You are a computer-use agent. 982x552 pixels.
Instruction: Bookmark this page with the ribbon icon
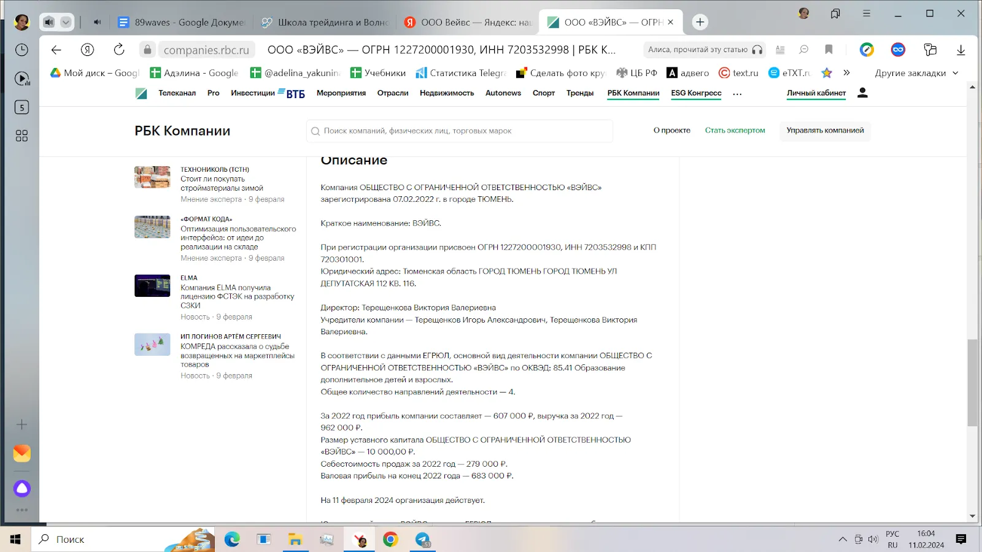829,50
